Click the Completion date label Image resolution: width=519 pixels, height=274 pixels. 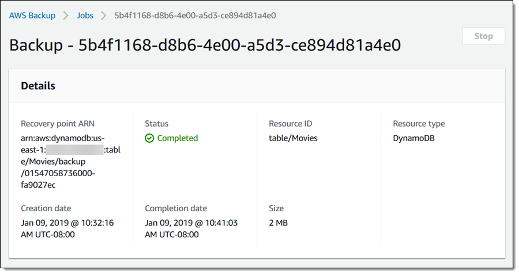point(176,208)
